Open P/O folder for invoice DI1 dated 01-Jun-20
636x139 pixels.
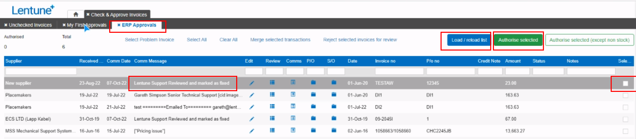coord(313,95)
